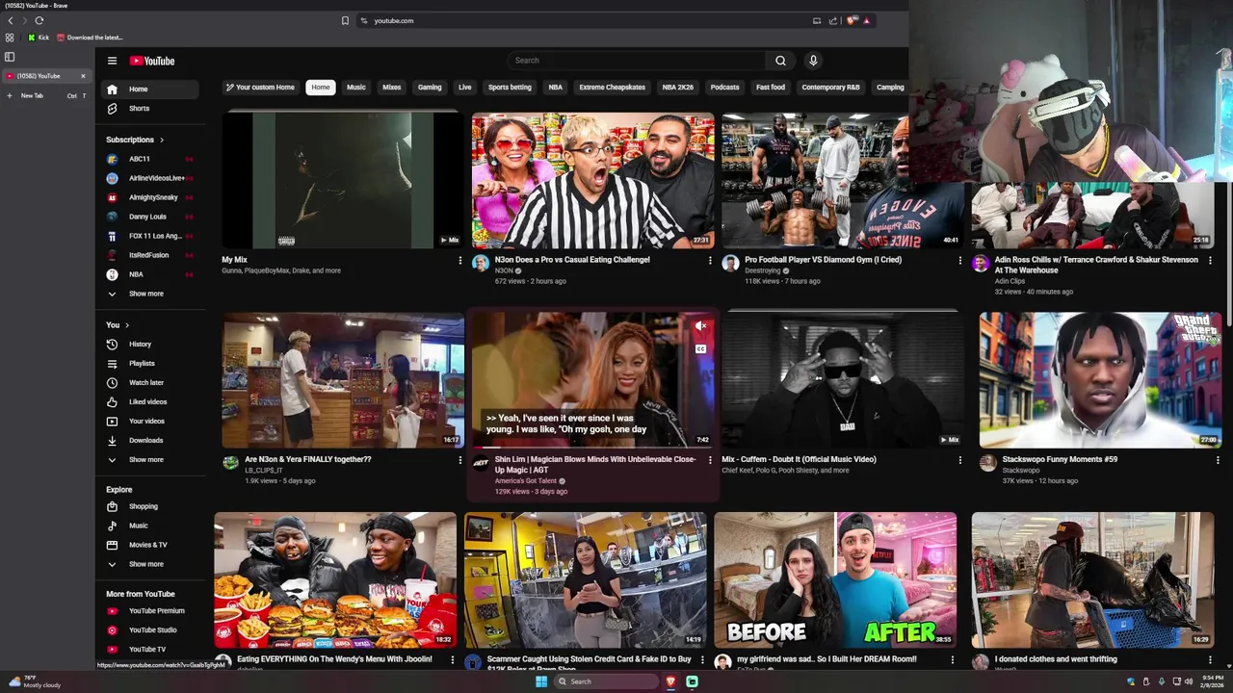Screen dimensions: 1233x693
Task: Open YouTube Studio link
Action: tap(152, 629)
